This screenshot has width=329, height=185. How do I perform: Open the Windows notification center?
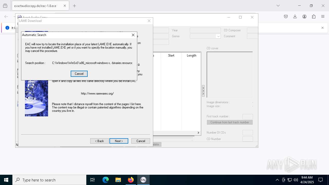[x=321, y=180]
